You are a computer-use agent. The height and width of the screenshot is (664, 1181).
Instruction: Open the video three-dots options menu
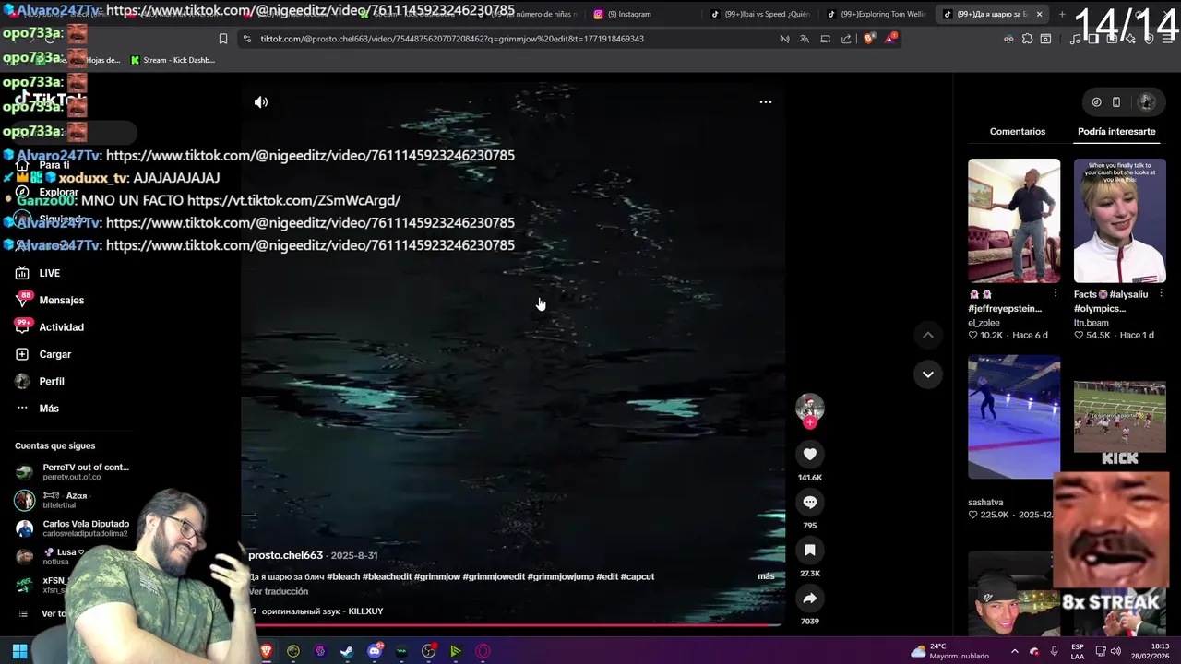coord(765,102)
